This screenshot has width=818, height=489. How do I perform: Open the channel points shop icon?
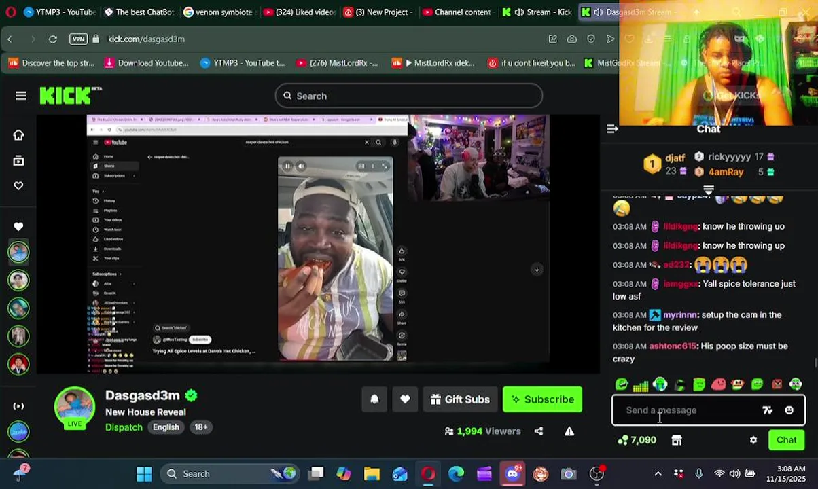[x=676, y=440]
